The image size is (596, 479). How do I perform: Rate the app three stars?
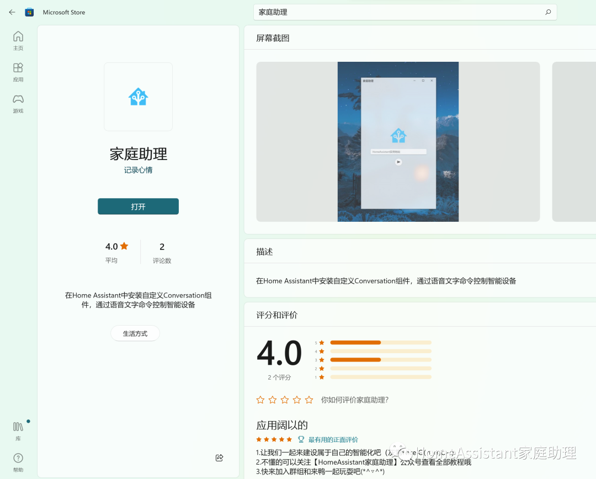pos(285,400)
